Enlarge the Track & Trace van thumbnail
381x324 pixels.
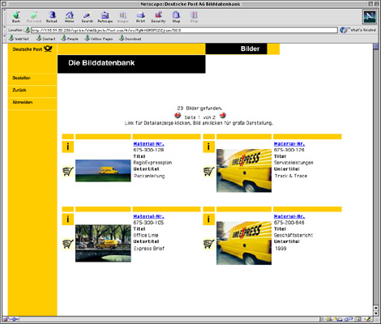[244, 170]
